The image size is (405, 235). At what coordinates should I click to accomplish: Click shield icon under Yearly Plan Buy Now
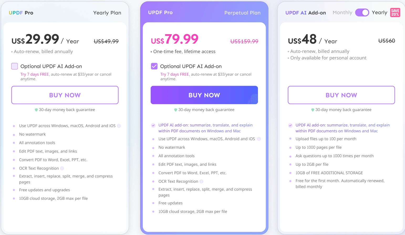[x=36, y=110]
